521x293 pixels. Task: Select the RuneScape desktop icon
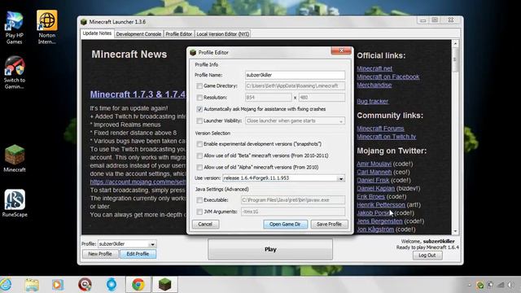[15, 203]
